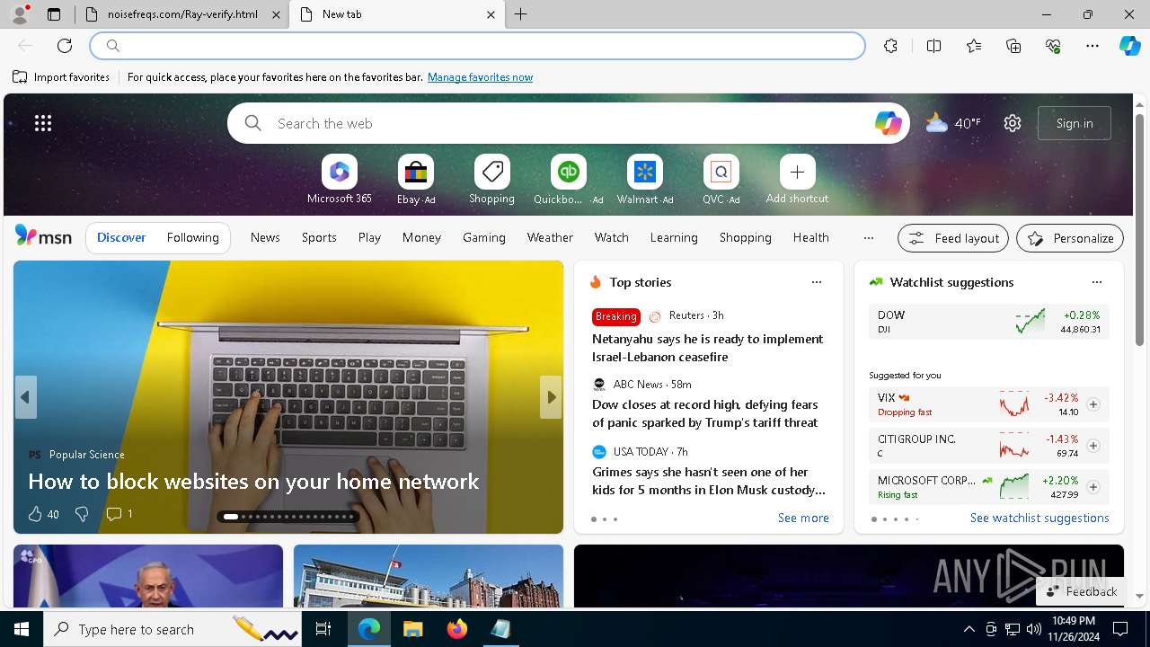Open the Favorites star icon
The width and height of the screenshot is (1150, 647).
[x=974, y=46]
